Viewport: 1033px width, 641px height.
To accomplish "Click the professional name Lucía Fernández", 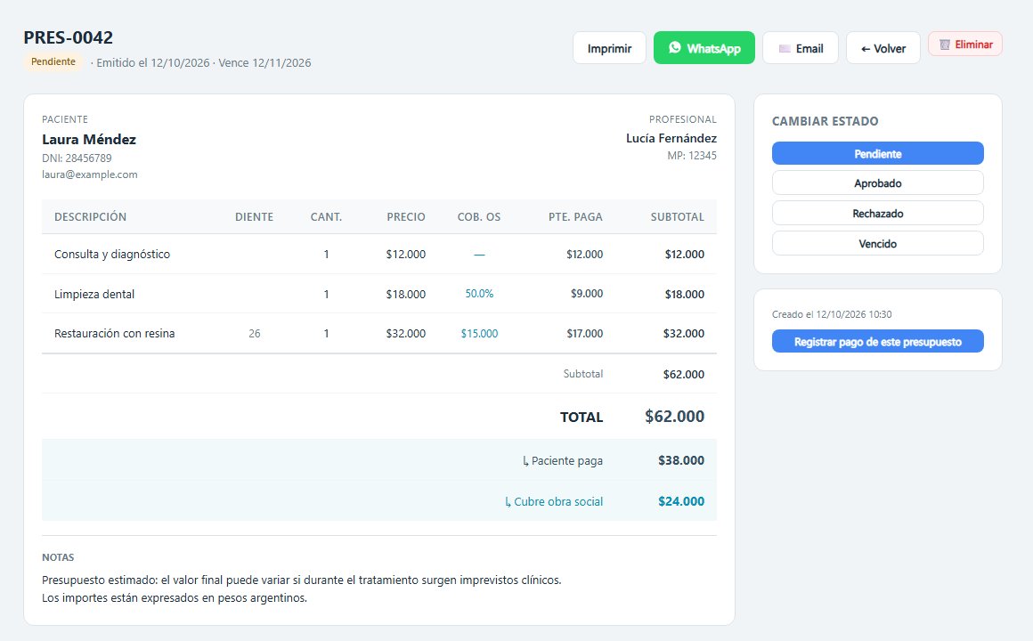I will 671,138.
